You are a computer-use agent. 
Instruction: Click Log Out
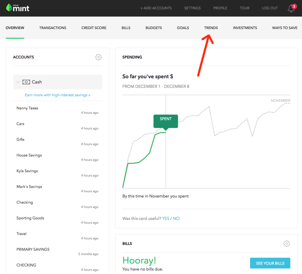pos(270,8)
